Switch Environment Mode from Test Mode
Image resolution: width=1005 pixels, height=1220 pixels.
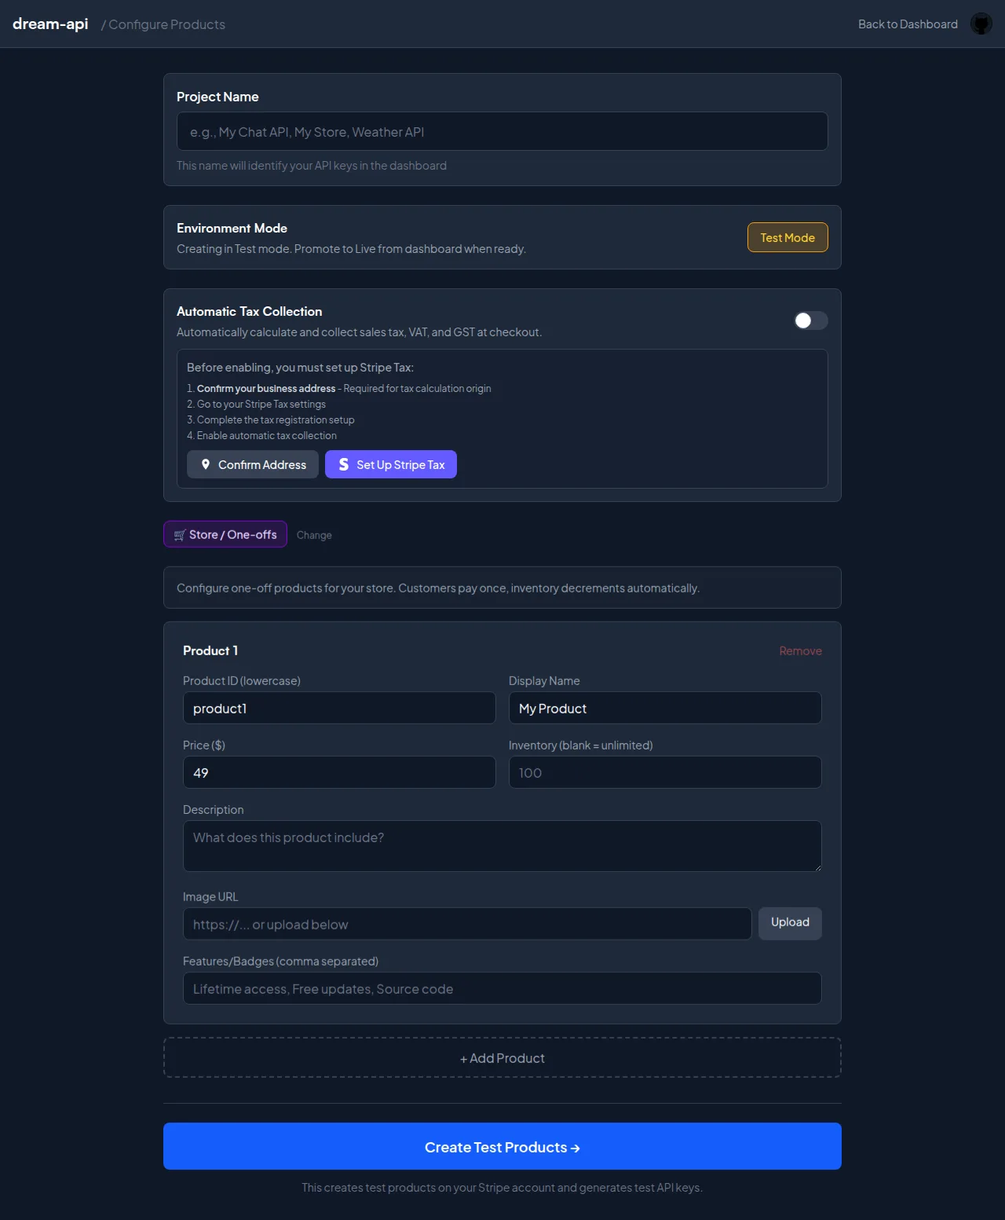[787, 237]
